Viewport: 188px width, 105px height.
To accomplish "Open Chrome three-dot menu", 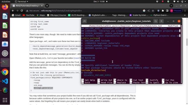I will tap(185, 10).
